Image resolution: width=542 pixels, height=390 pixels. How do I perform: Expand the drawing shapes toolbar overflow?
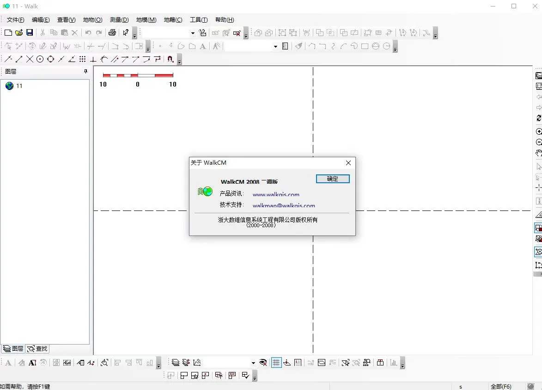pos(395,47)
